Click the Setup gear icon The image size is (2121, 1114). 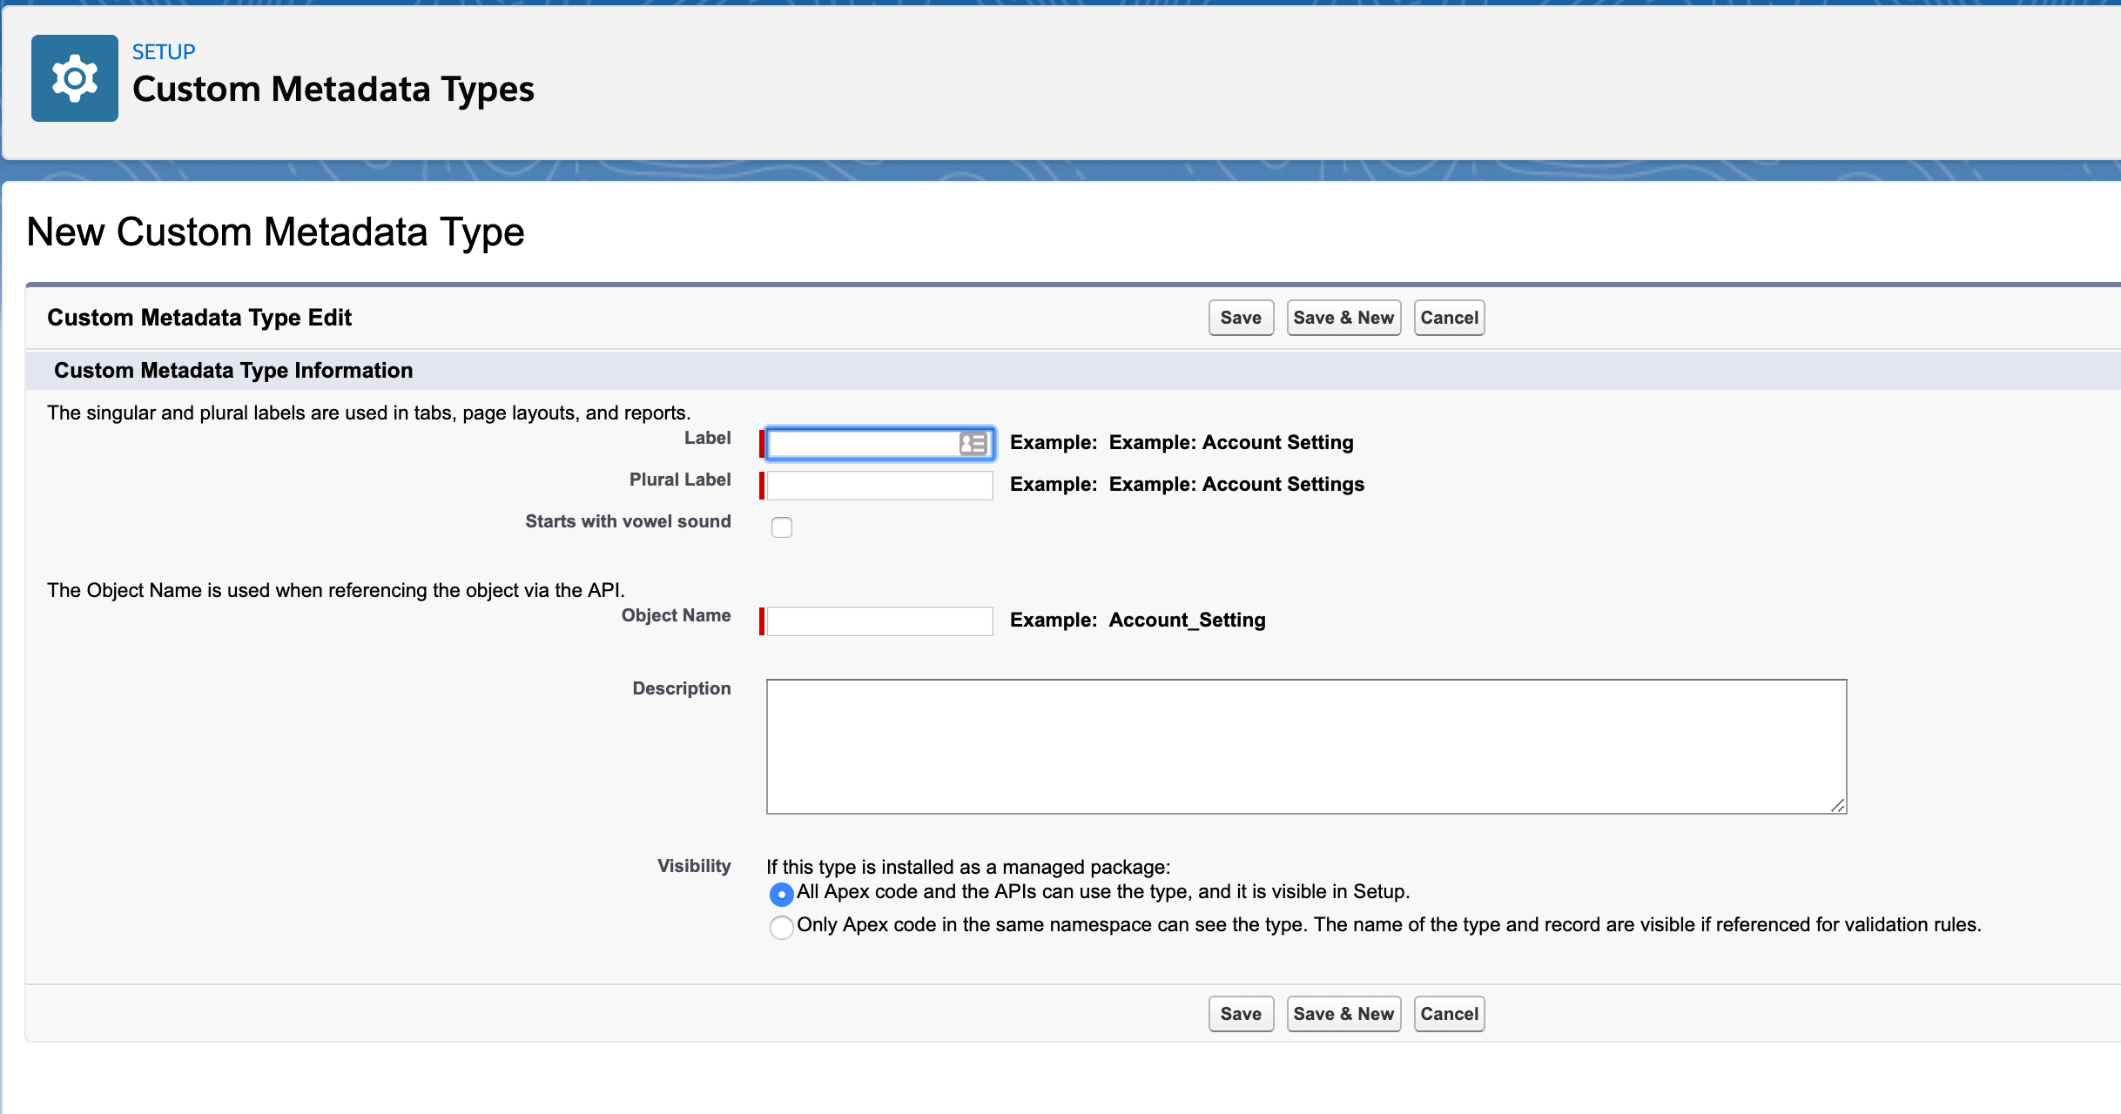(75, 78)
